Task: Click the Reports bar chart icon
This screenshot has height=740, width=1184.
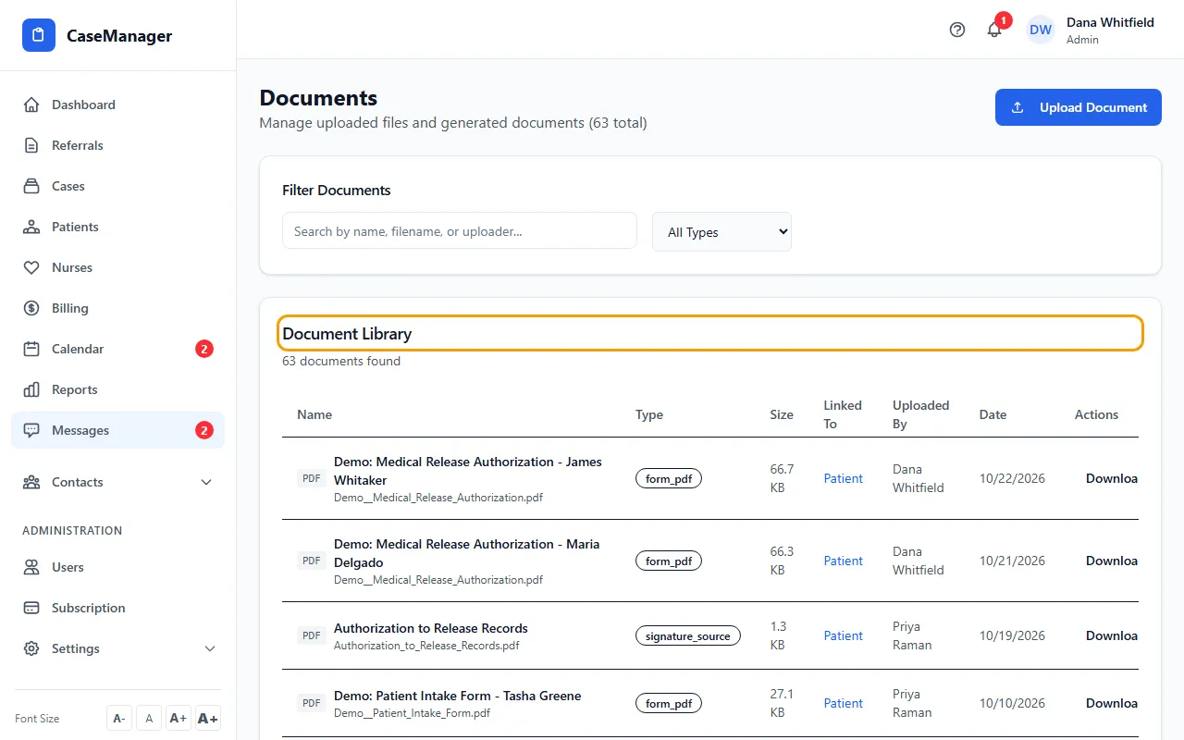Action: tap(31, 389)
